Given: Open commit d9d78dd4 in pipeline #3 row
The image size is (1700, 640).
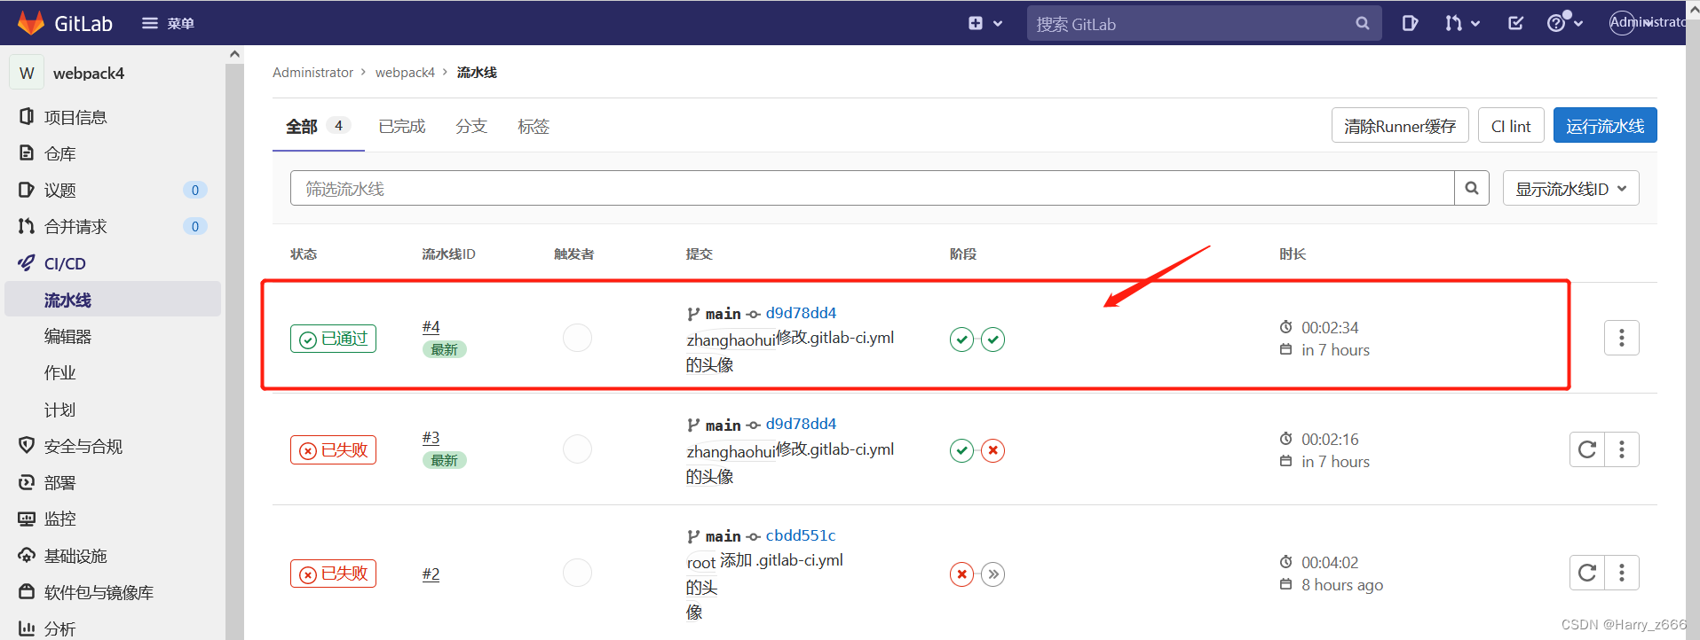Looking at the screenshot, I should pos(801,424).
